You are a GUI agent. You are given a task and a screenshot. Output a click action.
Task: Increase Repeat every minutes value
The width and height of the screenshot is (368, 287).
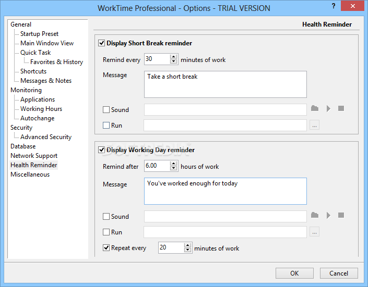coord(187,245)
